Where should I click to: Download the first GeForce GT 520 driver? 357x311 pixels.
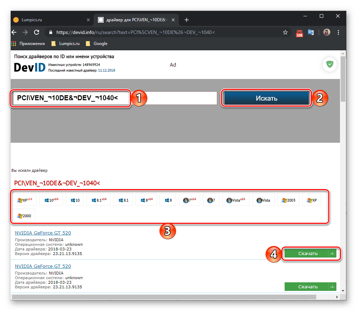(x=310, y=253)
